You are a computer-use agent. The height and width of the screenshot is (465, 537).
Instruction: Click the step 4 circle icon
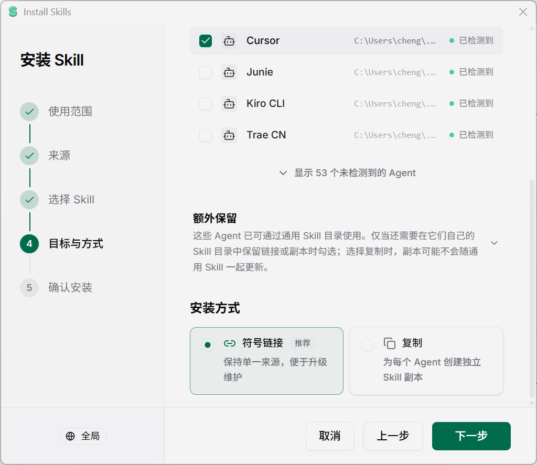pos(29,244)
